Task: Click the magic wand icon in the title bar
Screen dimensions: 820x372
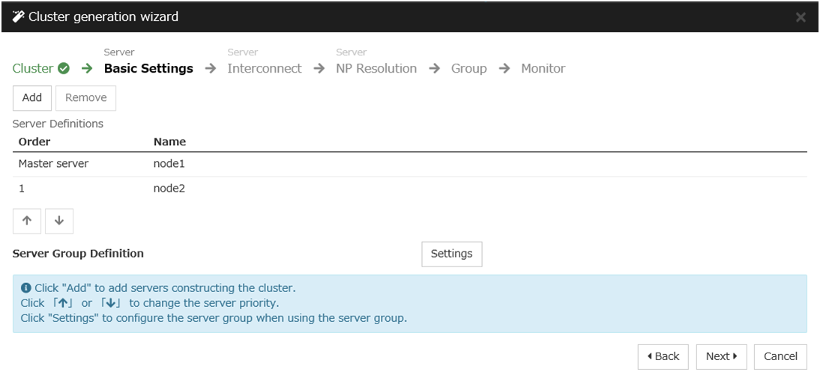Action: click(x=18, y=16)
